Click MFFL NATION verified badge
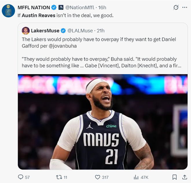The image size is (191, 183). [x=54, y=8]
